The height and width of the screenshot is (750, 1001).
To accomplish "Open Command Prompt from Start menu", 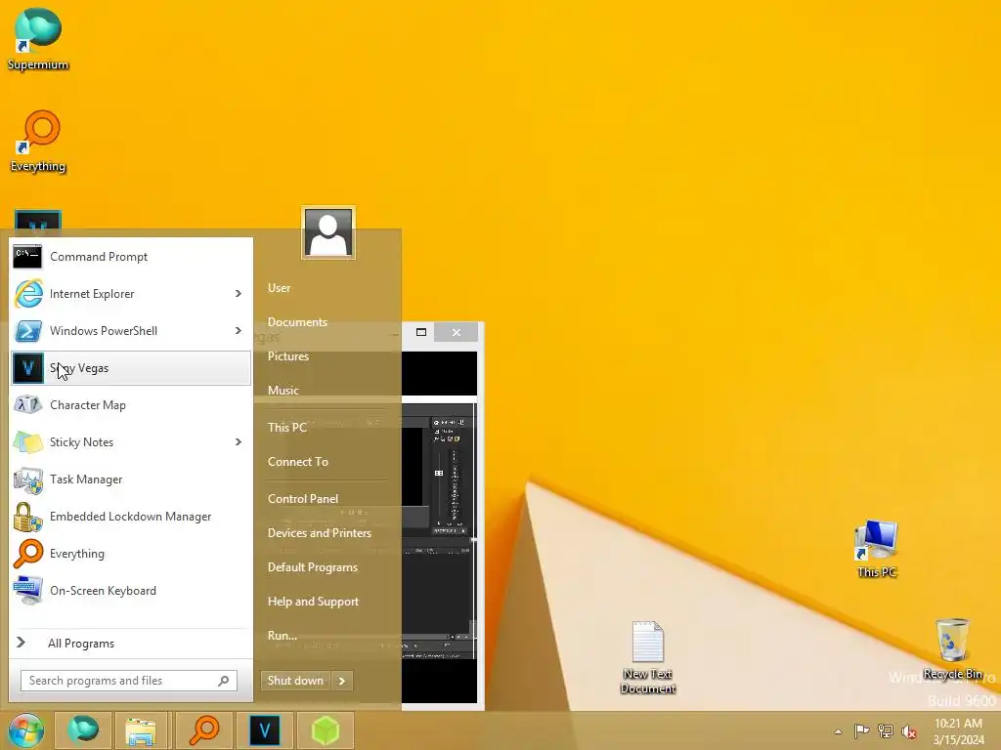I will [131, 257].
